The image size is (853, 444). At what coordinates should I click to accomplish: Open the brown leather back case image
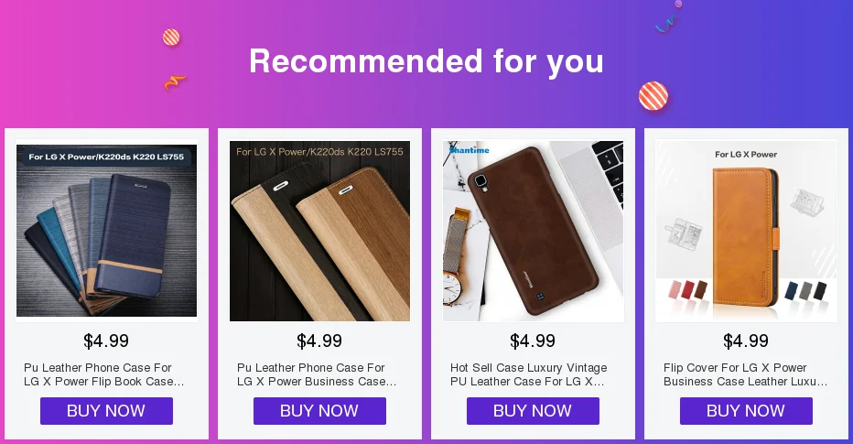click(x=533, y=231)
